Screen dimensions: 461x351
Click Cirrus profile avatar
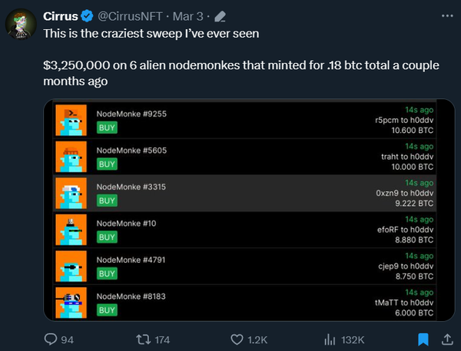coord(20,25)
